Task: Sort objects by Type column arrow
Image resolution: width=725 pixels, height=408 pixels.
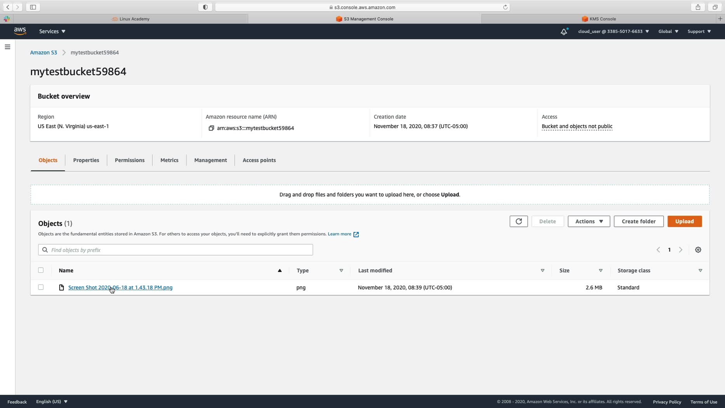Action: (x=342, y=270)
